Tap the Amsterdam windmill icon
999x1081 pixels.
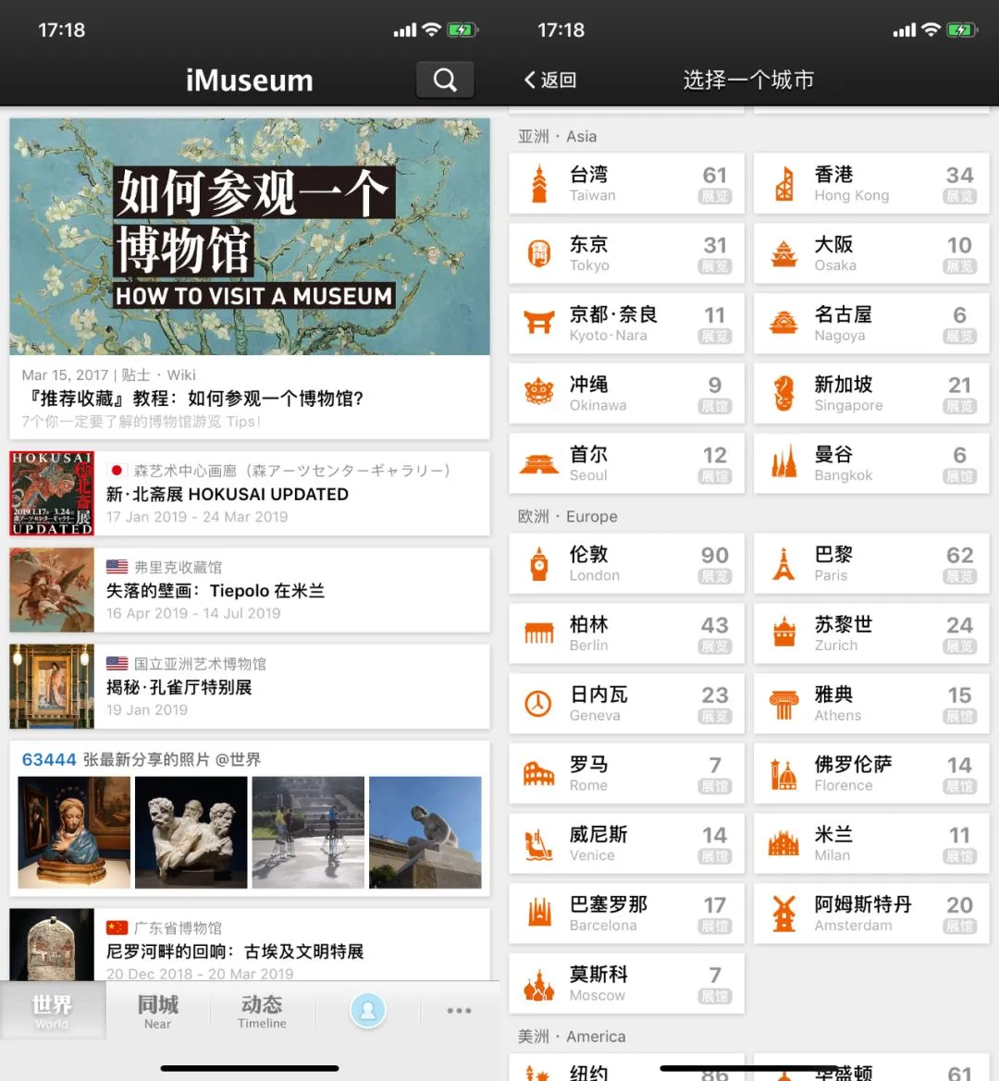(x=783, y=913)
